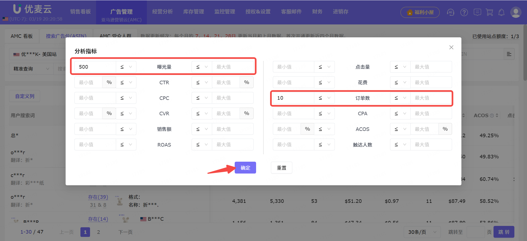The height and width of the screenshot is (241, 527).
Task: Open the 触达人数 left operator dropdown
Action: click(324, 144)
